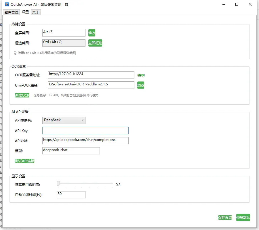Run the 测试OCR button
Screen dimensions: 259x230
tap(22, 95)
